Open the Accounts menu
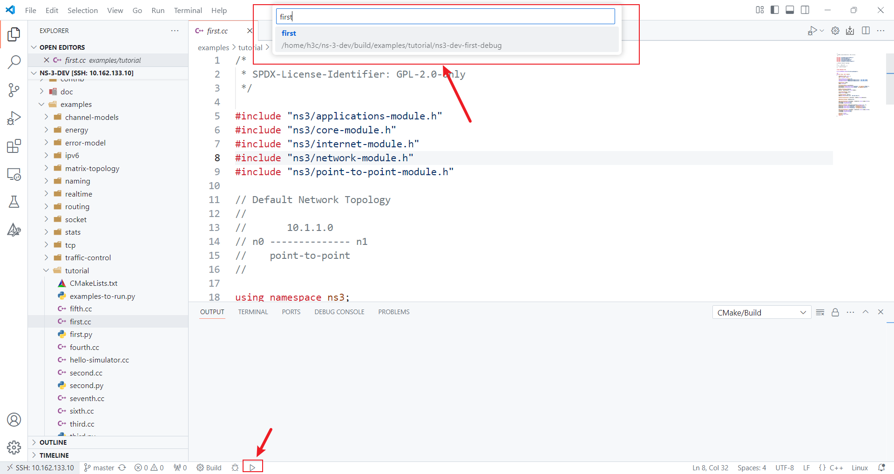The image size is (894, 474). (14, 420)
